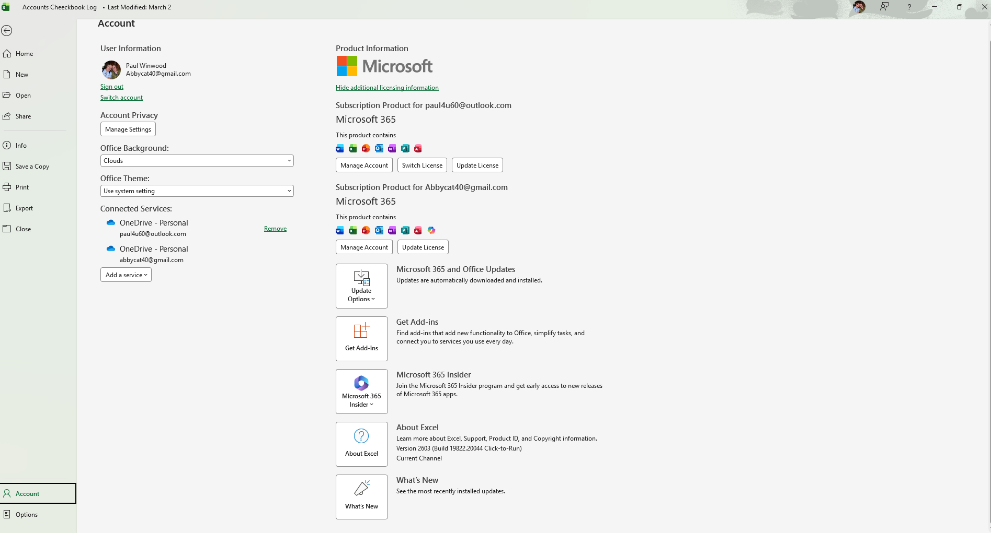The width and height of the screenshot is (991, 533).
Task: Open the account avatar in title bar
Action: pyautogui.click(x=859, y=7)
